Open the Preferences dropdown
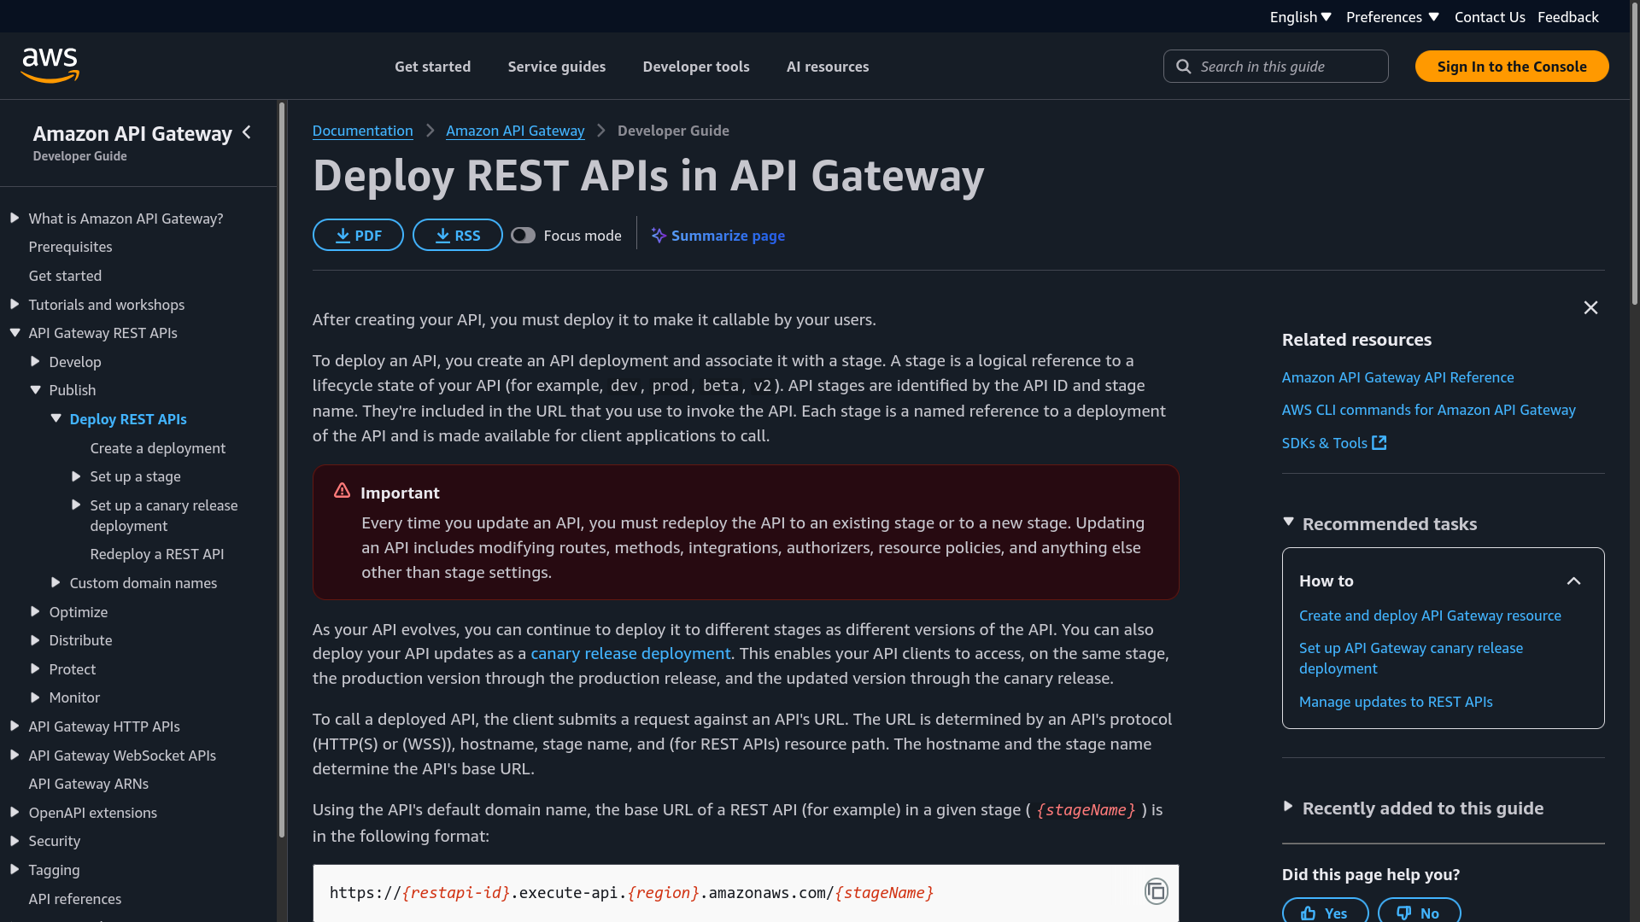 tap(1392, 17)
